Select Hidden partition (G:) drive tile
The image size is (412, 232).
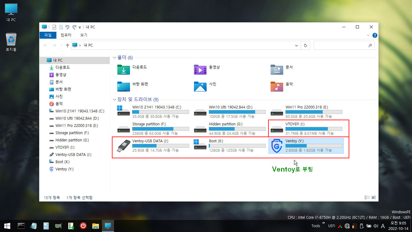pyautogui.click(x=230, y=129)
